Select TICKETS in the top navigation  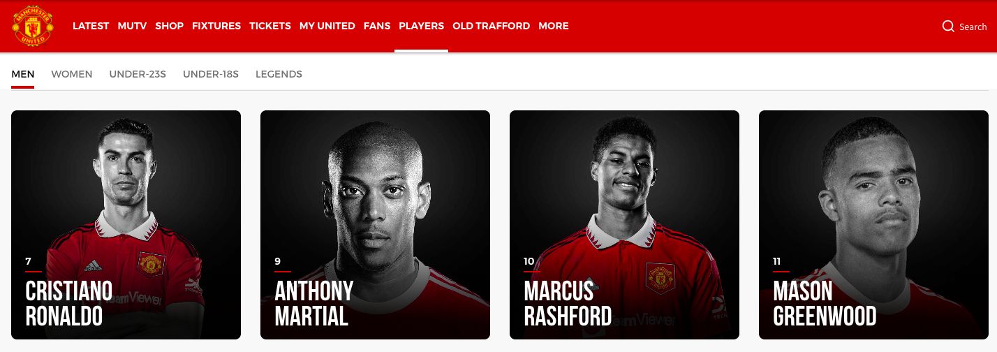270,26
